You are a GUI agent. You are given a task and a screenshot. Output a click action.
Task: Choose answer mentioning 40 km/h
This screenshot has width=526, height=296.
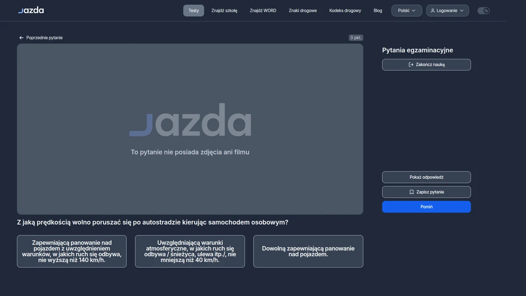[x=190, y=251]
